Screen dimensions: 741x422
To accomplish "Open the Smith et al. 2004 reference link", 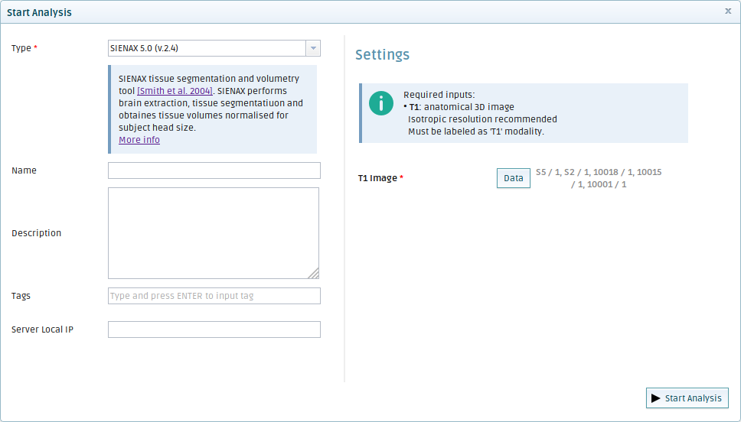I will point(175,91).
